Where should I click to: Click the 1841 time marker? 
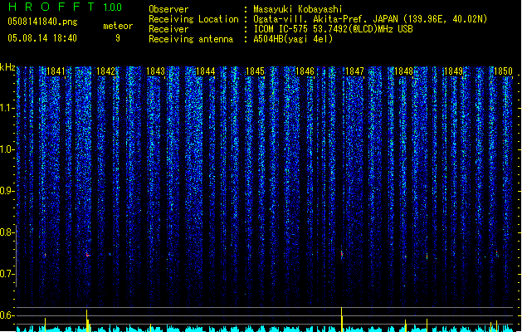[x=56, y=71]
